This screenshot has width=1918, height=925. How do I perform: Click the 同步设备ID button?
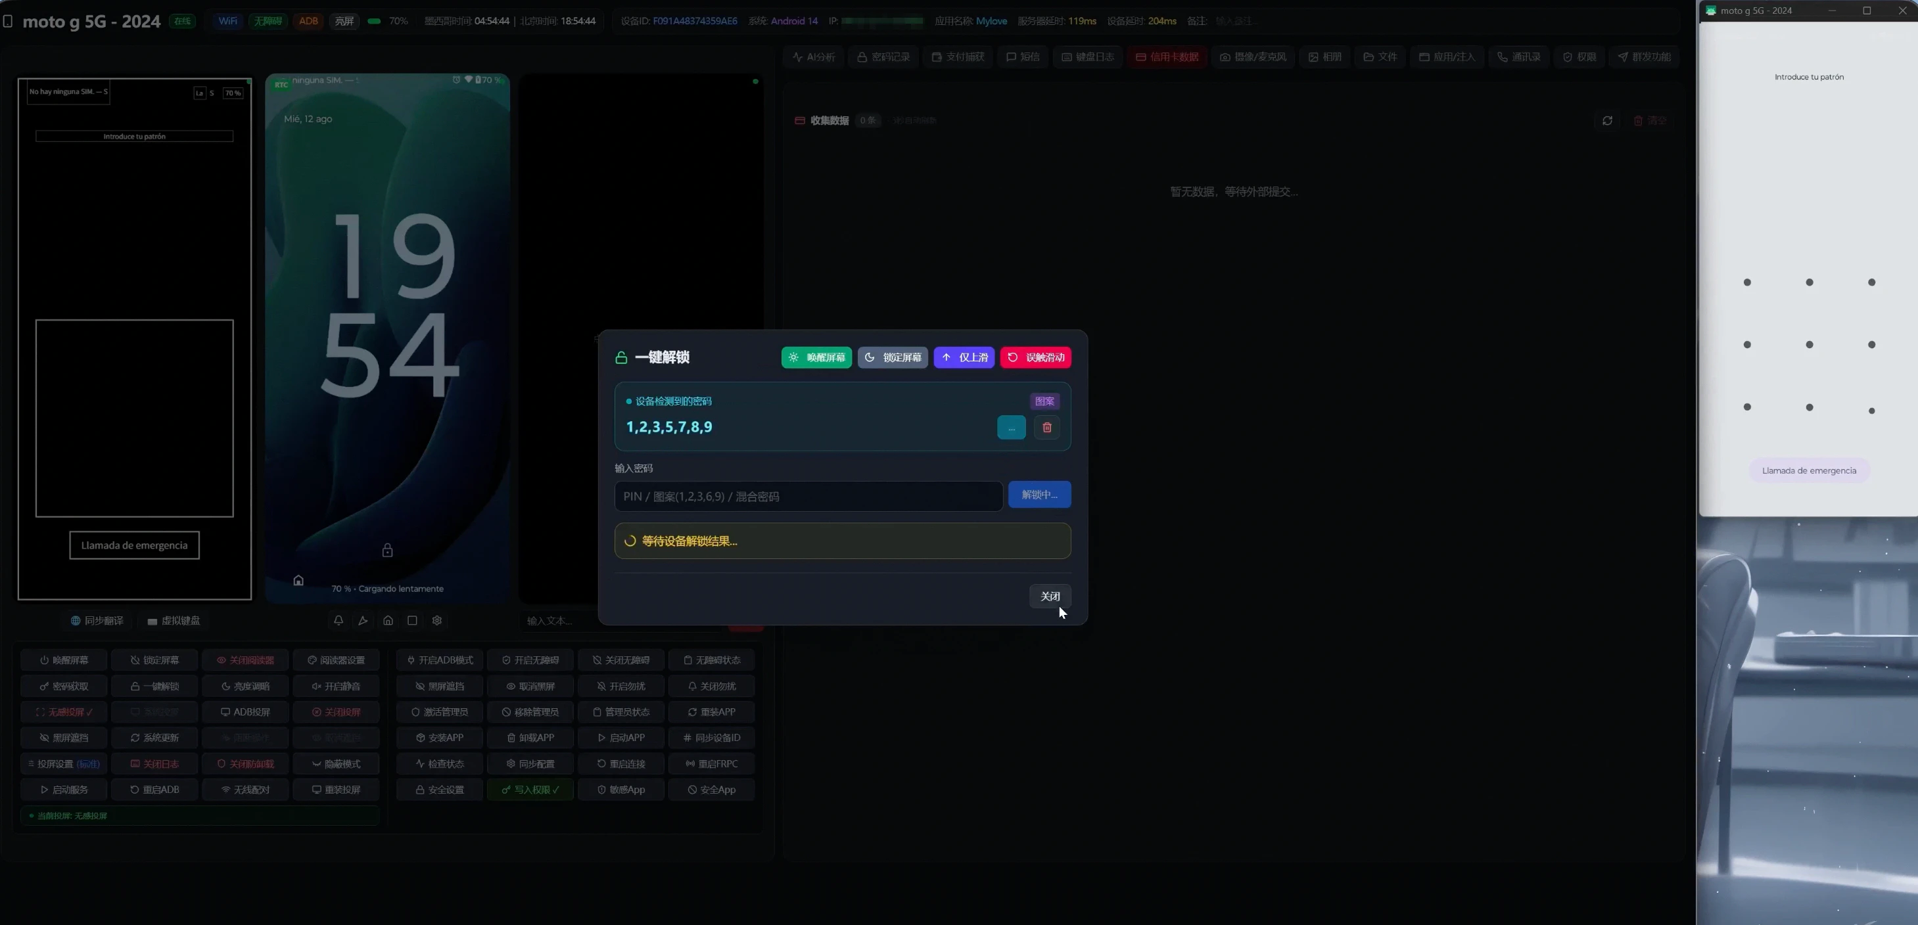(712, 738)
